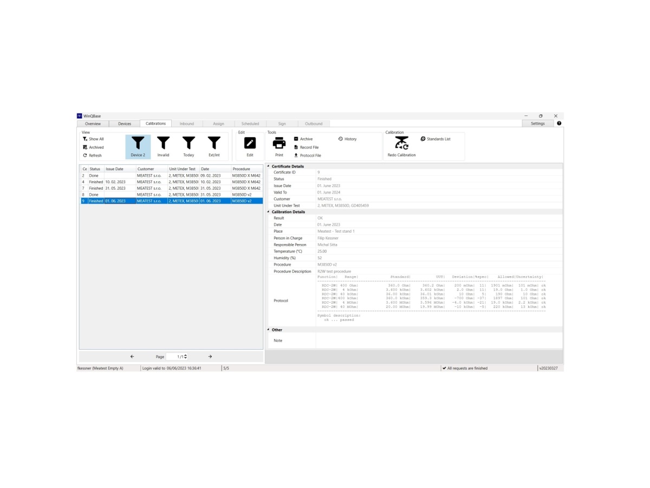Apply the Invalid filter
Image resolution: width=650 pixels, height=488 pixels.
coord(163,143)
